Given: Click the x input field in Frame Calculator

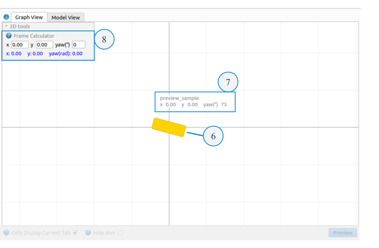Looking at the screenshot, I should pyautogui.click(x=19, y=45).
